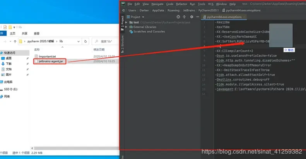This screenshot has height=159, width=306.
Task: Click the Scratches and Consoles icon
Action: 131,31
